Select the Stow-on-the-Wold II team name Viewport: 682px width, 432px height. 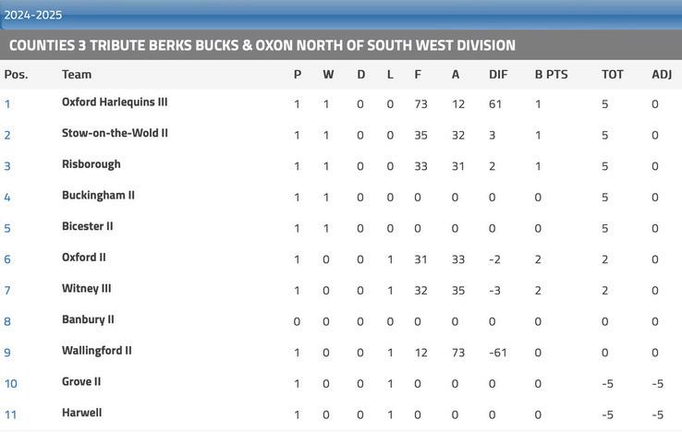click(x=115, y=133)
